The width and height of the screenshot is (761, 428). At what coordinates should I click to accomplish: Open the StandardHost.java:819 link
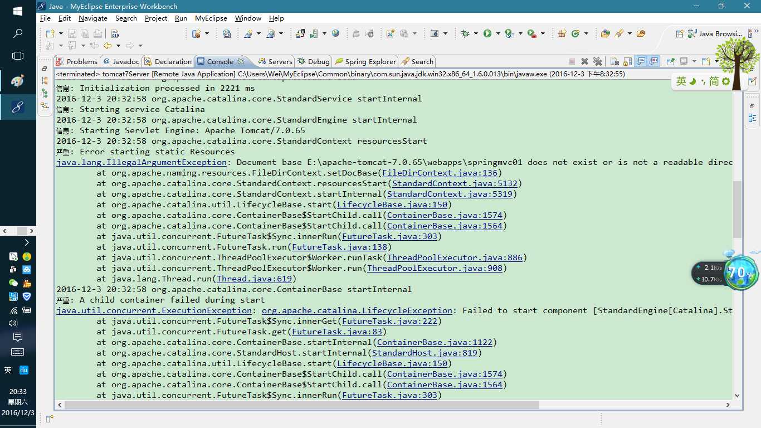[425, 353]
